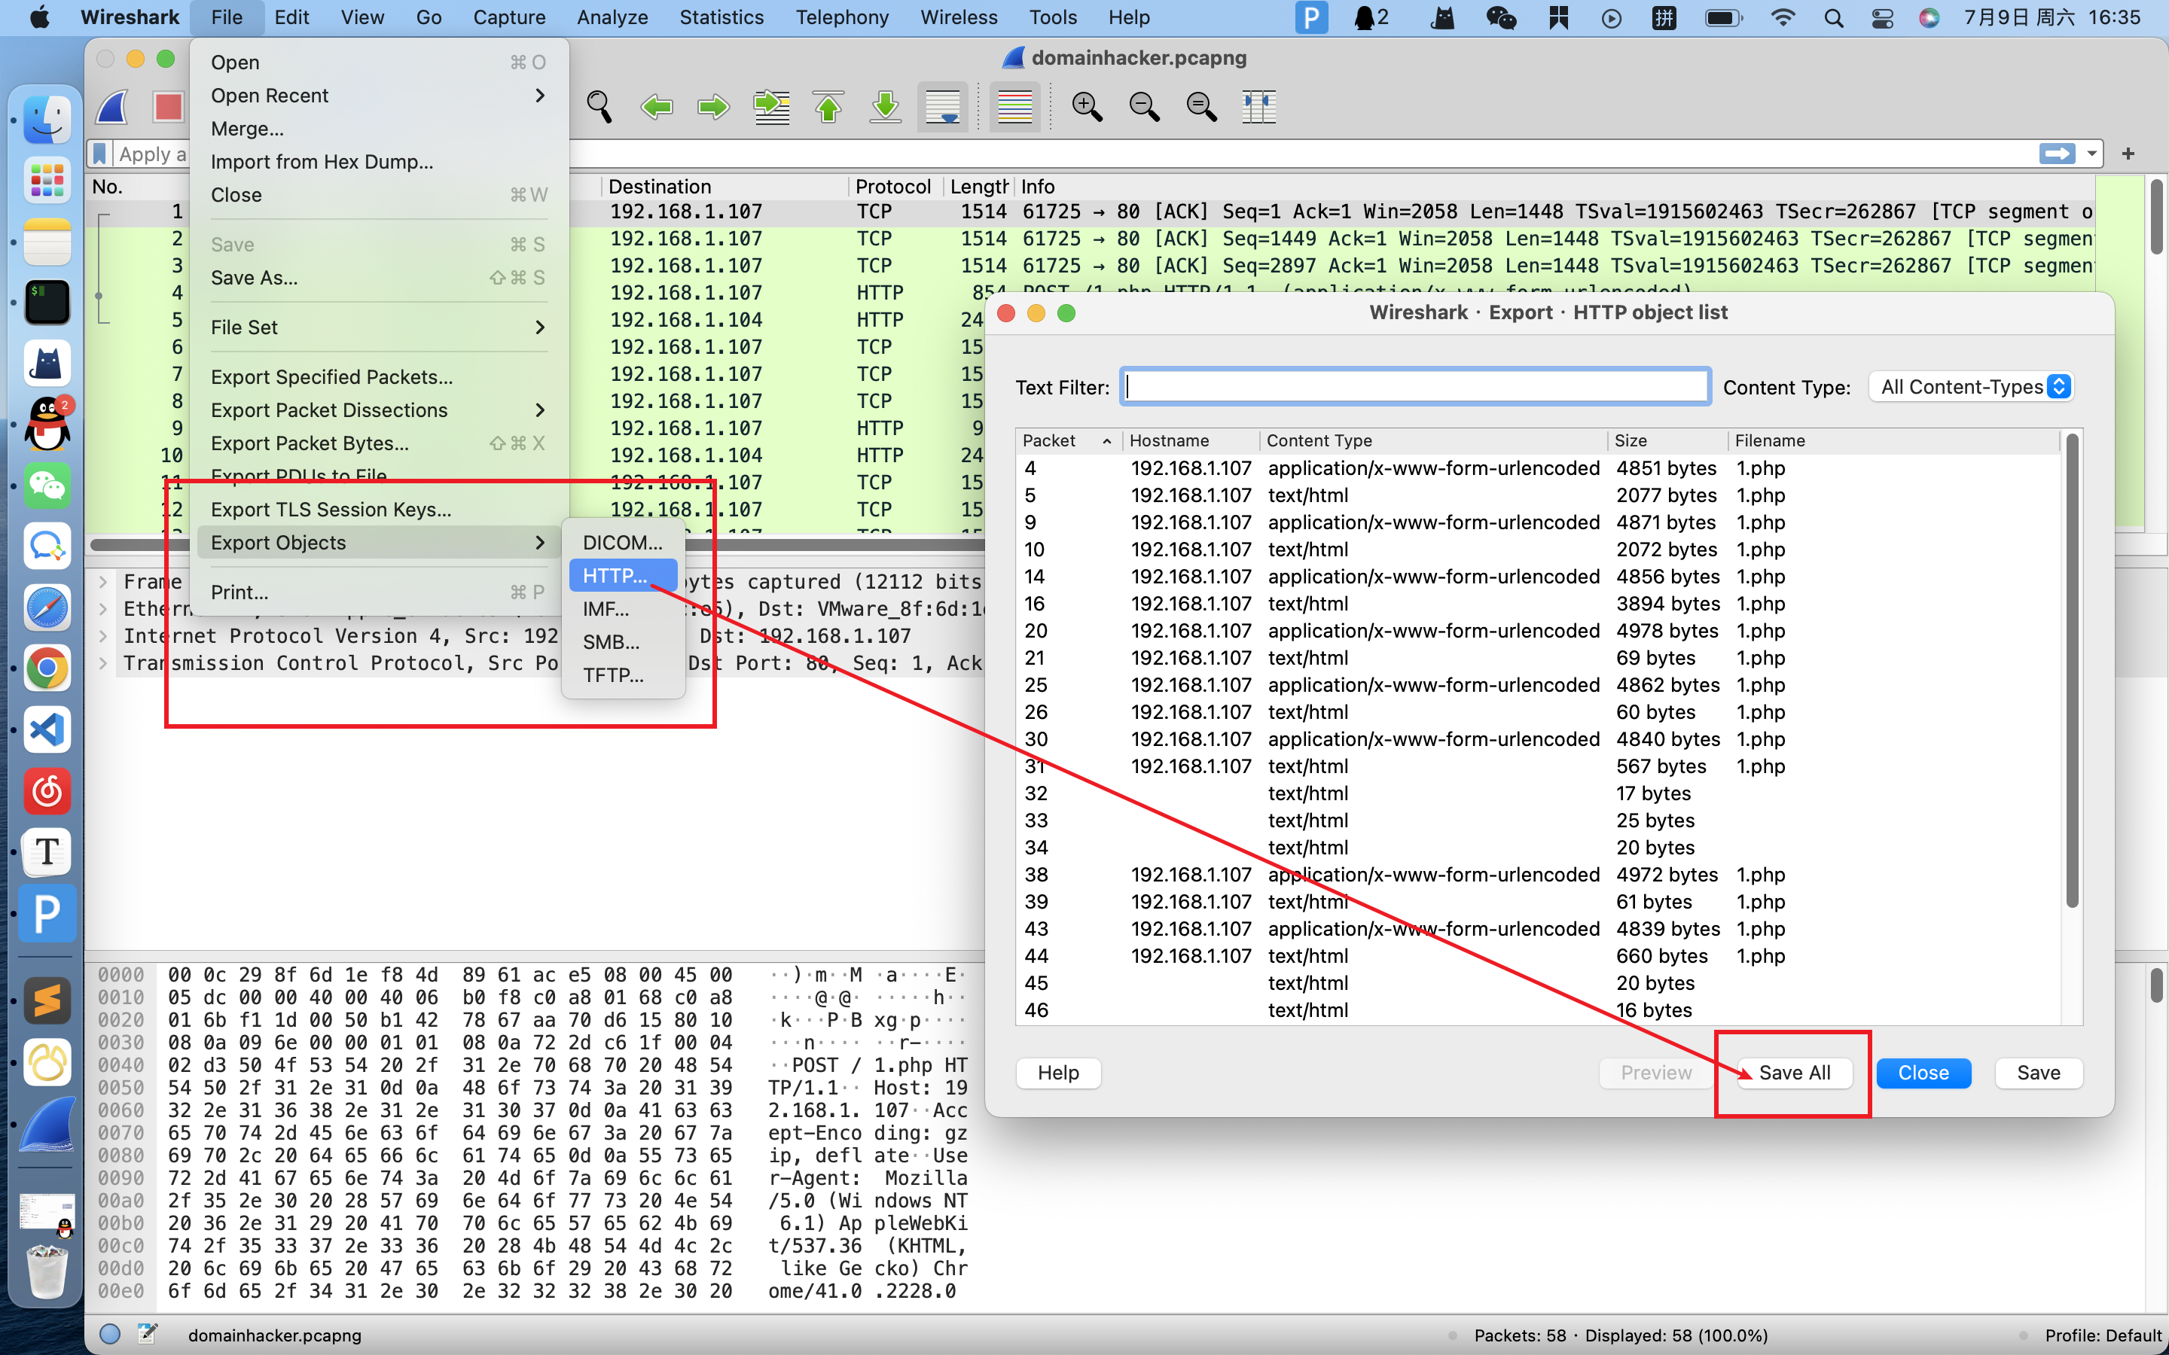Sort object list by Size column
This screenshot has height=1355, width=2169.
[x=1667, y=440]
